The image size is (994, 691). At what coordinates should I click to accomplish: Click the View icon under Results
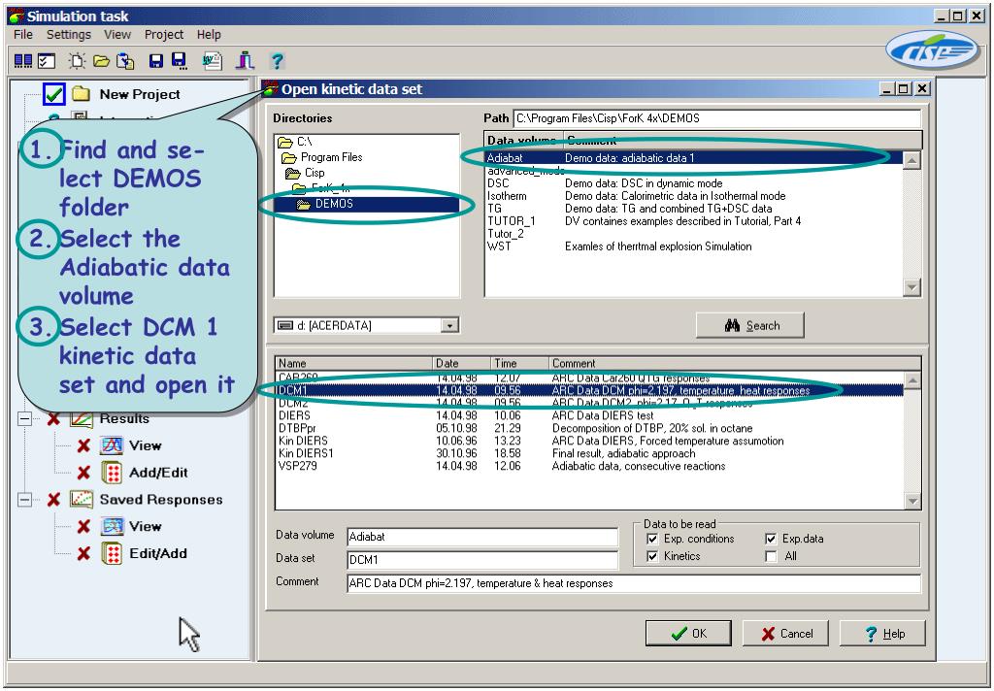click(x=112, y=445)
